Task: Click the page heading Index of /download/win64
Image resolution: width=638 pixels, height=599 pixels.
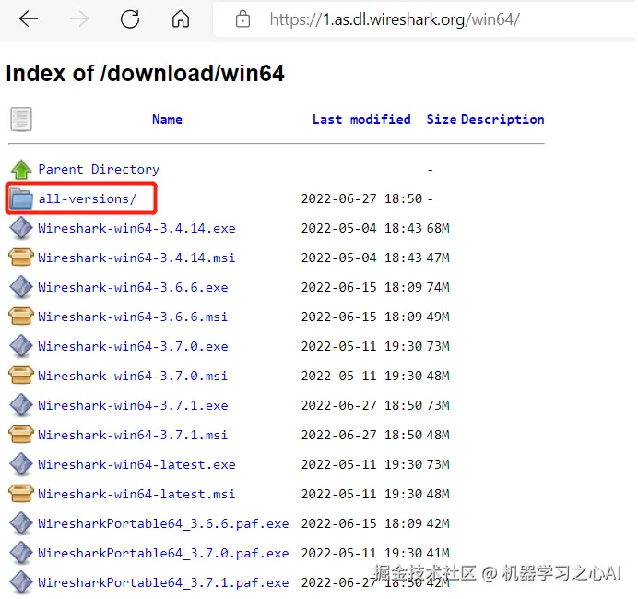Action: point(146,73)
